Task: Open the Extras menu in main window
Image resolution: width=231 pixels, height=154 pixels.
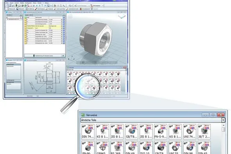Action: point(35,3)
